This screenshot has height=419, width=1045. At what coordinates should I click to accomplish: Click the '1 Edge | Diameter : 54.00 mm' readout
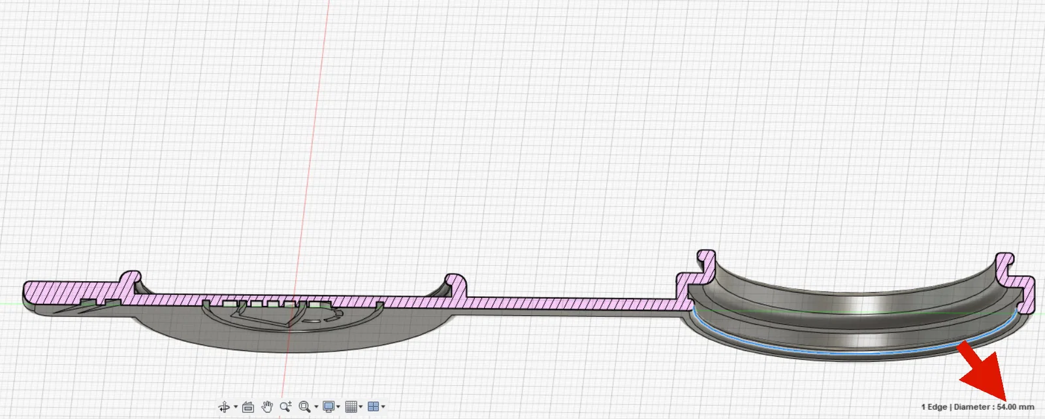978,407
